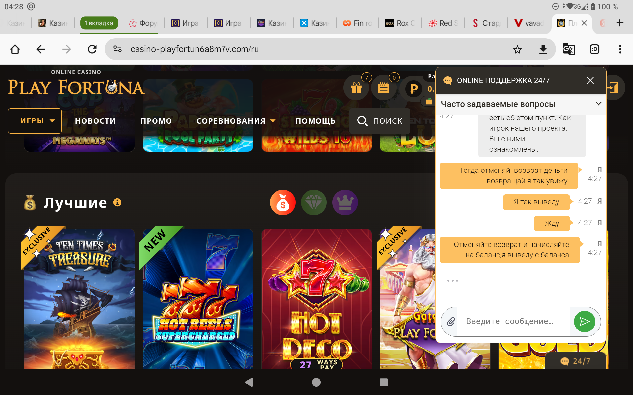Screen dimensions: 633x395
Task: Click the download icon in the address bar
Action: (x=543, y=49)
